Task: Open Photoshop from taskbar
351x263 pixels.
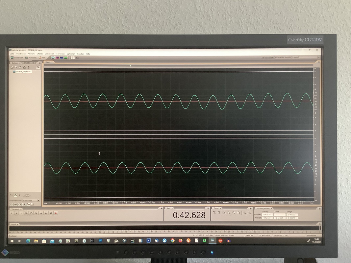Action: (100, 241)
